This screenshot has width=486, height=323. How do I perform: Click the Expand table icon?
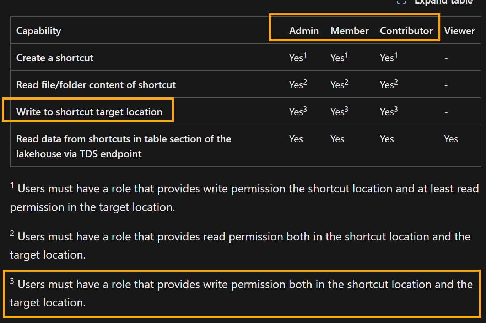[401, 1]
